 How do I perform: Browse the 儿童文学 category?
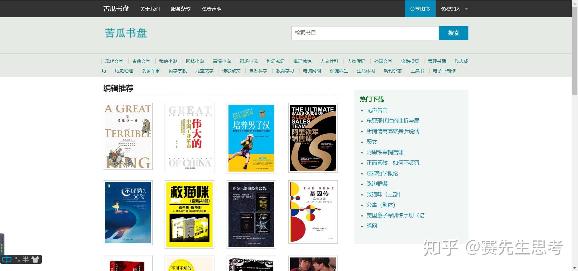click(x=204, y=71)
